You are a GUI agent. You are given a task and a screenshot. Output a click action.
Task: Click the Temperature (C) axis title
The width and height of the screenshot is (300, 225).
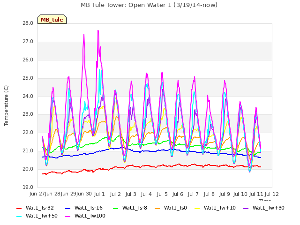tap(6, 105)
